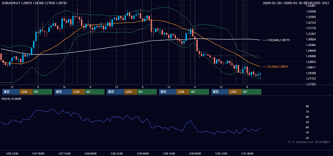
Task: Click price axis value 1.27725
Action: point(311,79)
